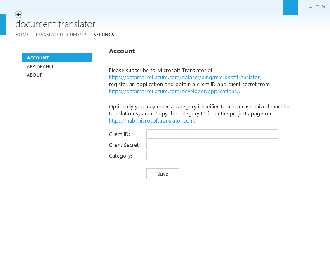Click the Account section heading
Viewport: 330px width, 264px height.
(x=122, y=51)
